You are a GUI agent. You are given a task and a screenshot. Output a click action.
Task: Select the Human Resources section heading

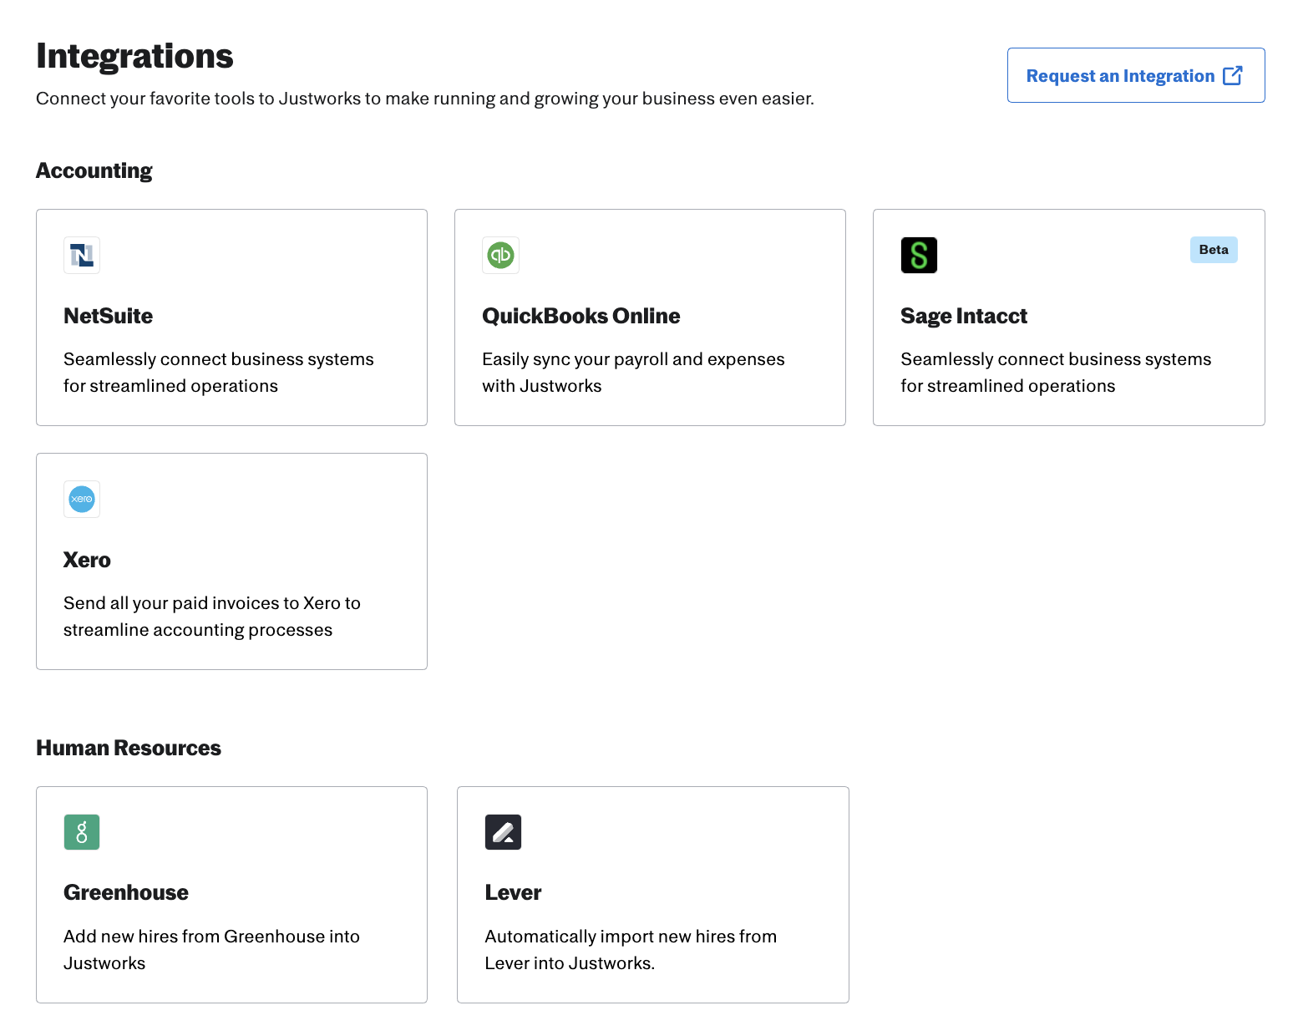[x=128, y=748]
